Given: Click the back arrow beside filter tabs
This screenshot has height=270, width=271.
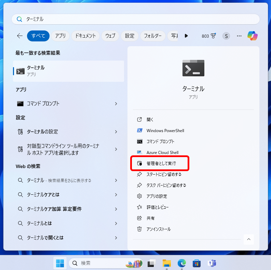Looking at the screenshot, I should coord(20,36).
